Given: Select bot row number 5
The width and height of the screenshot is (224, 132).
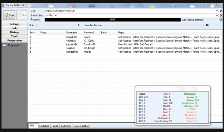Looking at the screenshot, I should [125, 52].
